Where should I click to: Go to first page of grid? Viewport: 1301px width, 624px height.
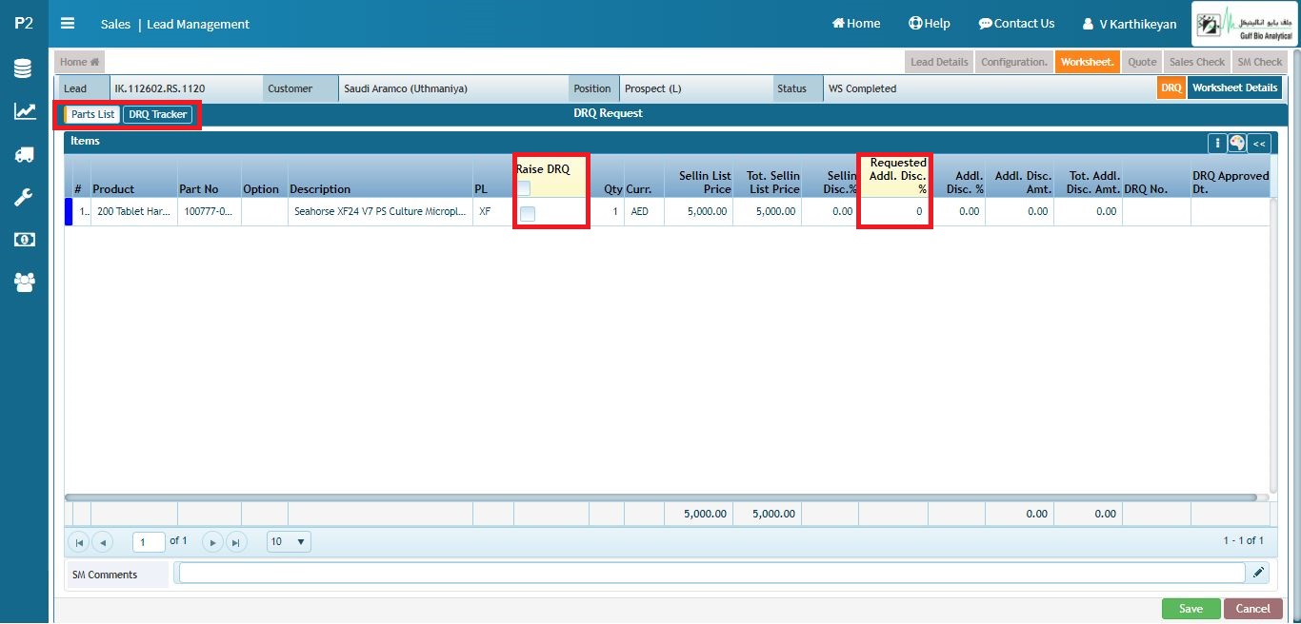(x=79, y=542)
